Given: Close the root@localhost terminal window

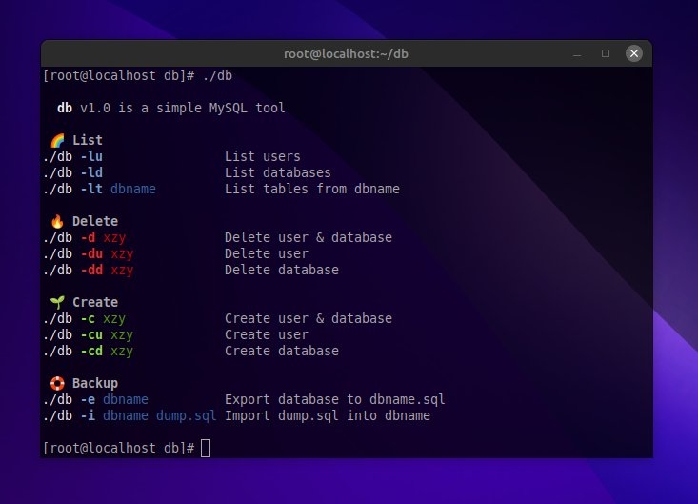Looking at the screenshot, I should tap(632, 53).
